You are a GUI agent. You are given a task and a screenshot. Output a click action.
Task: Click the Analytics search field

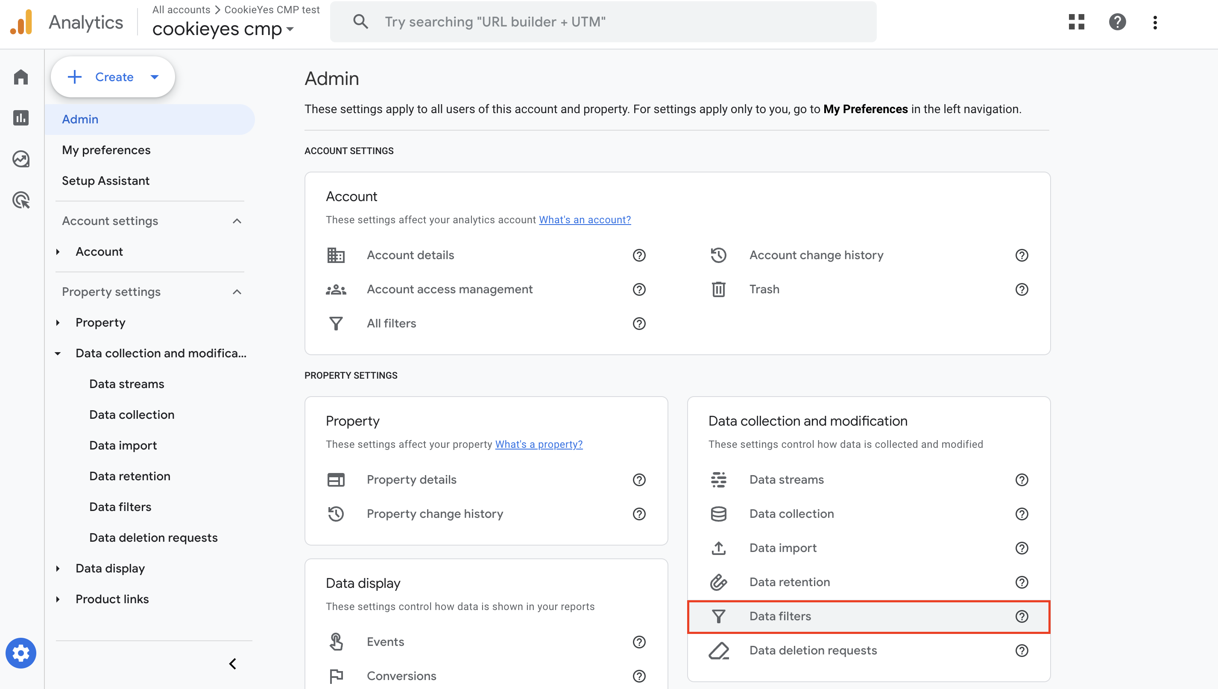603,22
